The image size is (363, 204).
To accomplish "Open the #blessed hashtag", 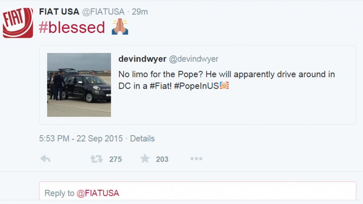I will [72, 27].
